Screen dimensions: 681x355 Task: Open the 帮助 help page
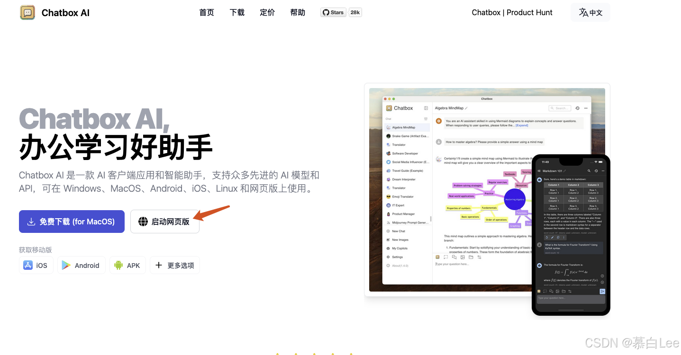(298, 13)
